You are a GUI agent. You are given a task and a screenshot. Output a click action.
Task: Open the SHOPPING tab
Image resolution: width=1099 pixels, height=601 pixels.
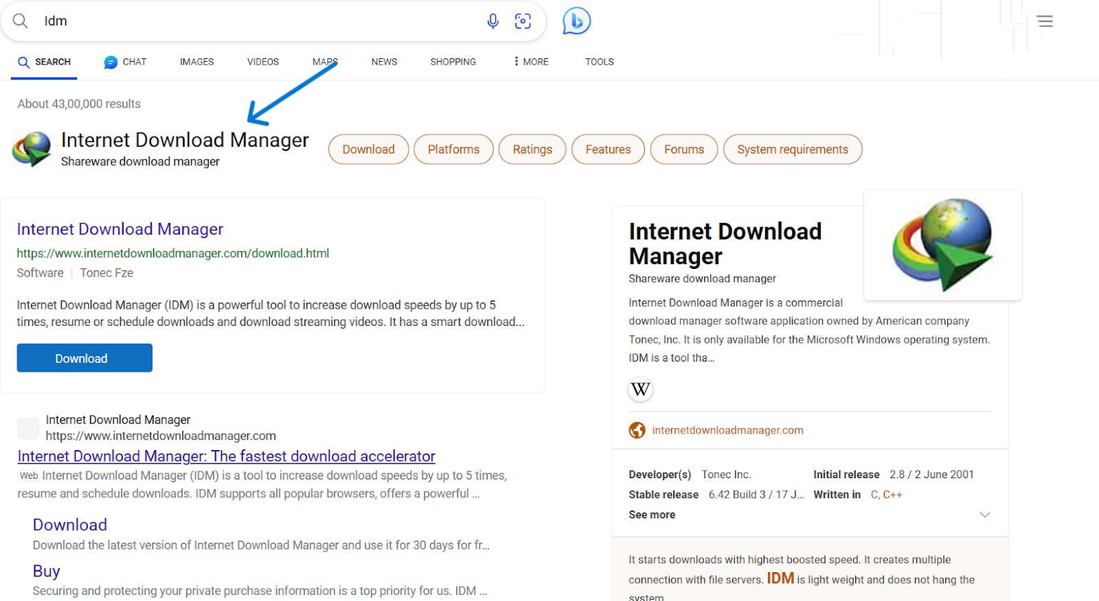(453, 62)
